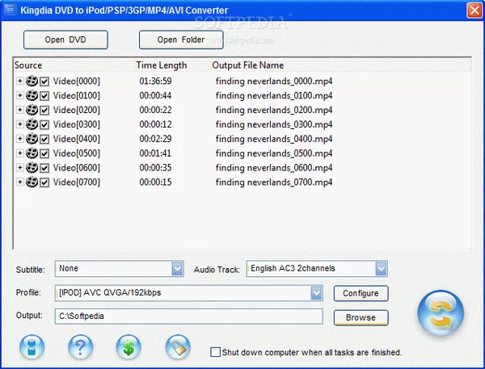Expand the Video[0400] tree node
Viewport: 485px width, 369px height.
click(x=19, y=138)
